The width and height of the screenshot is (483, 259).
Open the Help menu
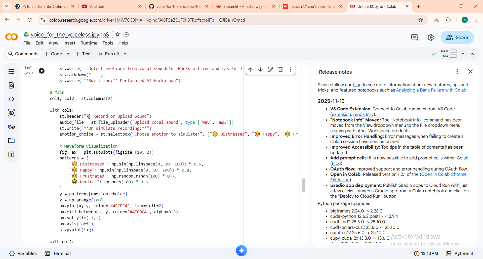point(123,43)
